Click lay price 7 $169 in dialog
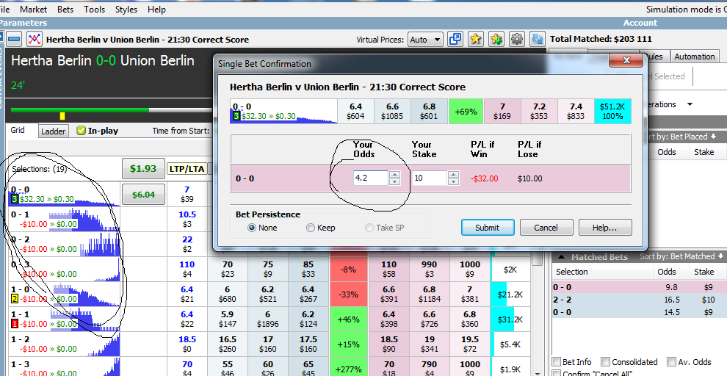 point(502,112)
